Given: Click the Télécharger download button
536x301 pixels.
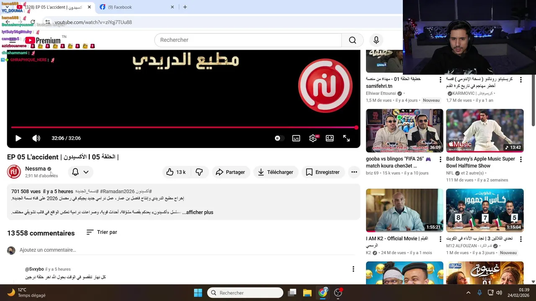Looking at the screenshot, I should coord(275,172).
